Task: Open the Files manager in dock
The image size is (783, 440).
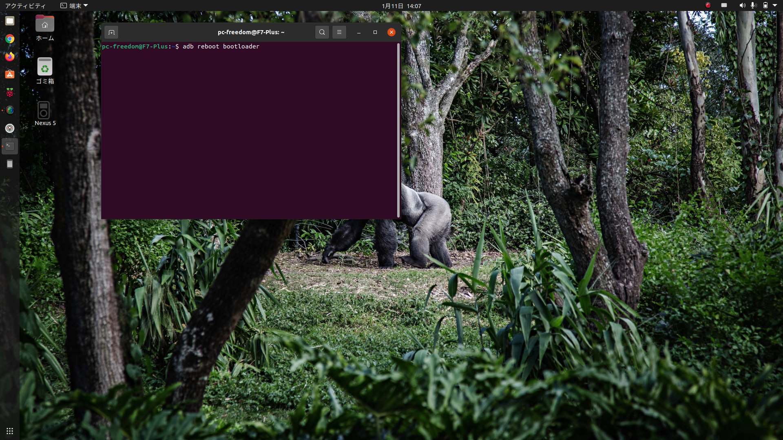Action: point(10,21)
